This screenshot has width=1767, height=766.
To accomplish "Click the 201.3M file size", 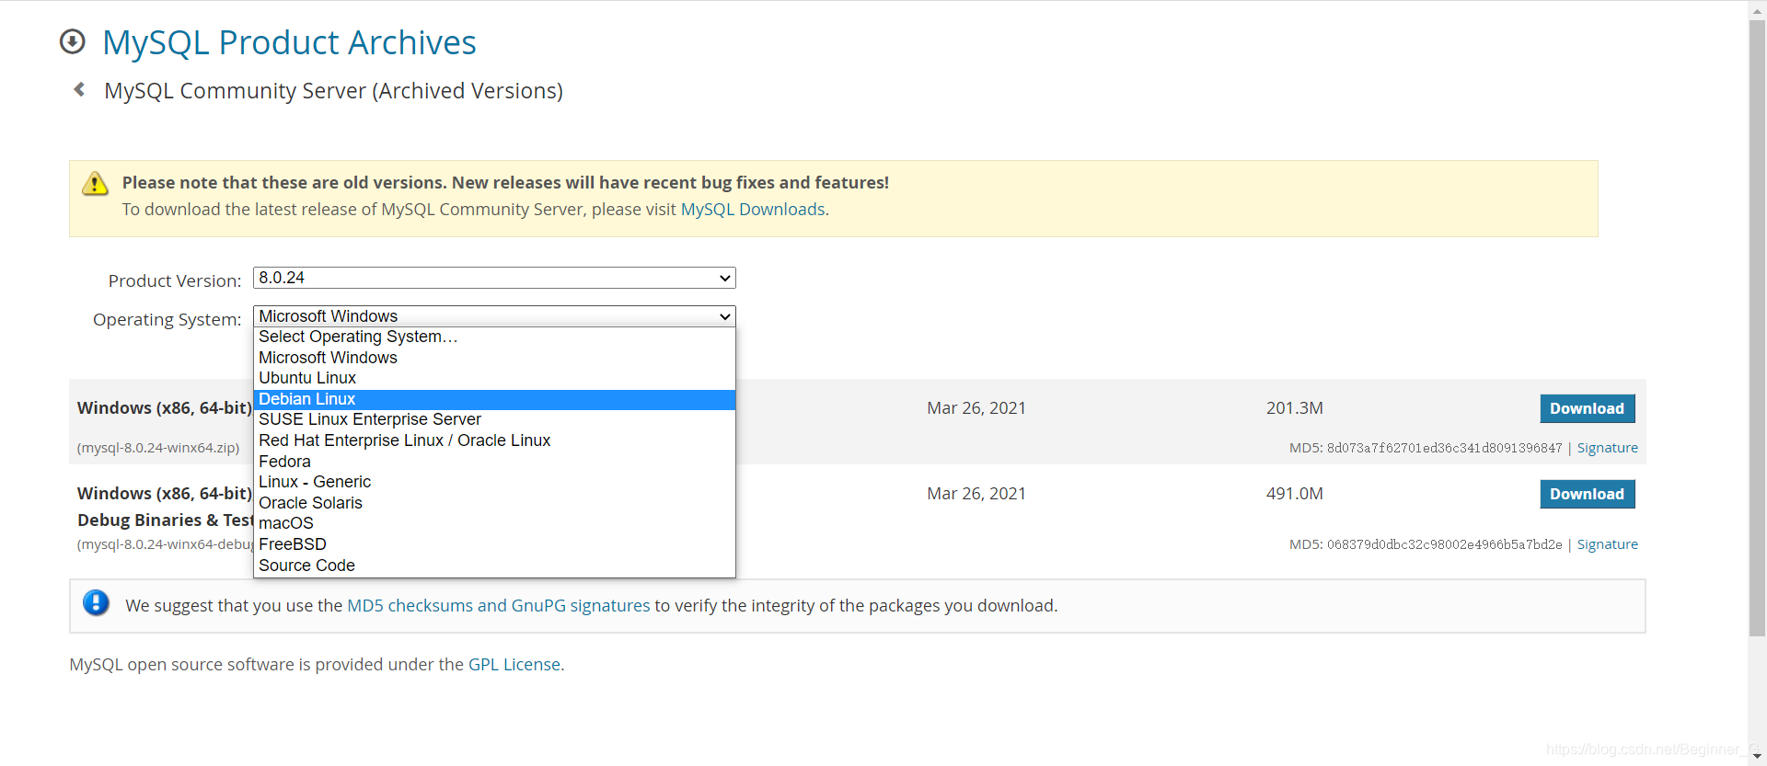I will 1294,408.
